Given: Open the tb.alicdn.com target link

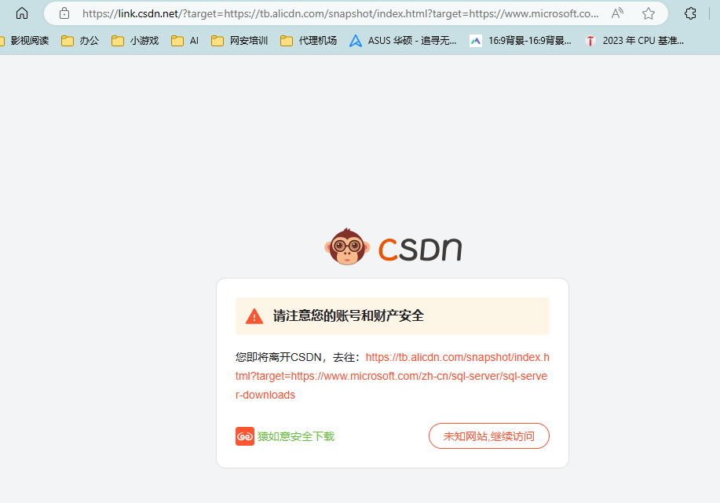Looking at the screenshot, I should click(x=392, y=376).
